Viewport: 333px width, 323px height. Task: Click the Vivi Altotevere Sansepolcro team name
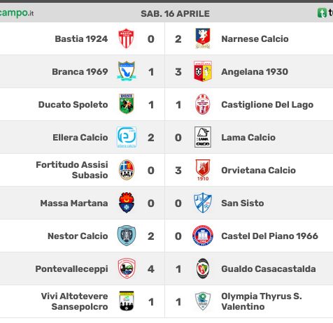(x=74, y=301)
